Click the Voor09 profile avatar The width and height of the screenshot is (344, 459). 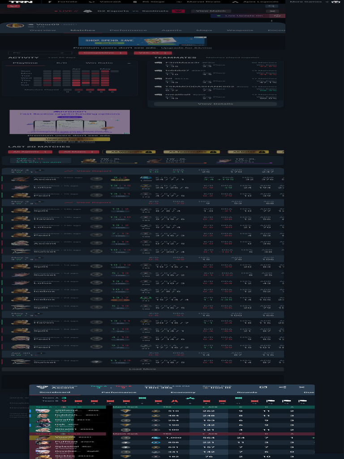[15, 26]
